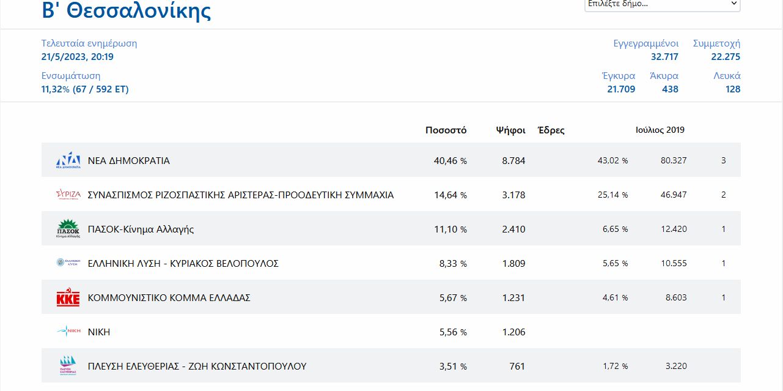Click the Νέα Δημοκρατία party logo
783x391 pixels.
(68, 160)
